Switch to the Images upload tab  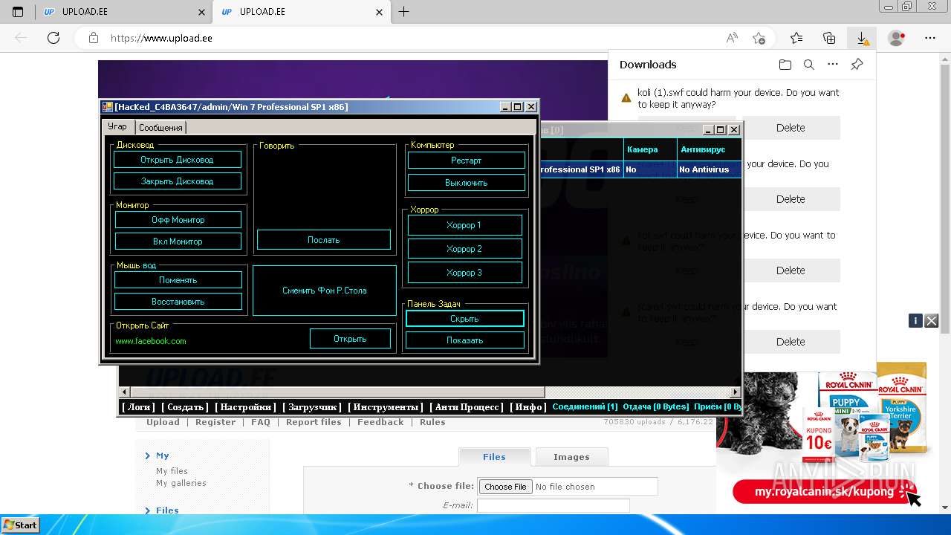click(x=571, y=457)
